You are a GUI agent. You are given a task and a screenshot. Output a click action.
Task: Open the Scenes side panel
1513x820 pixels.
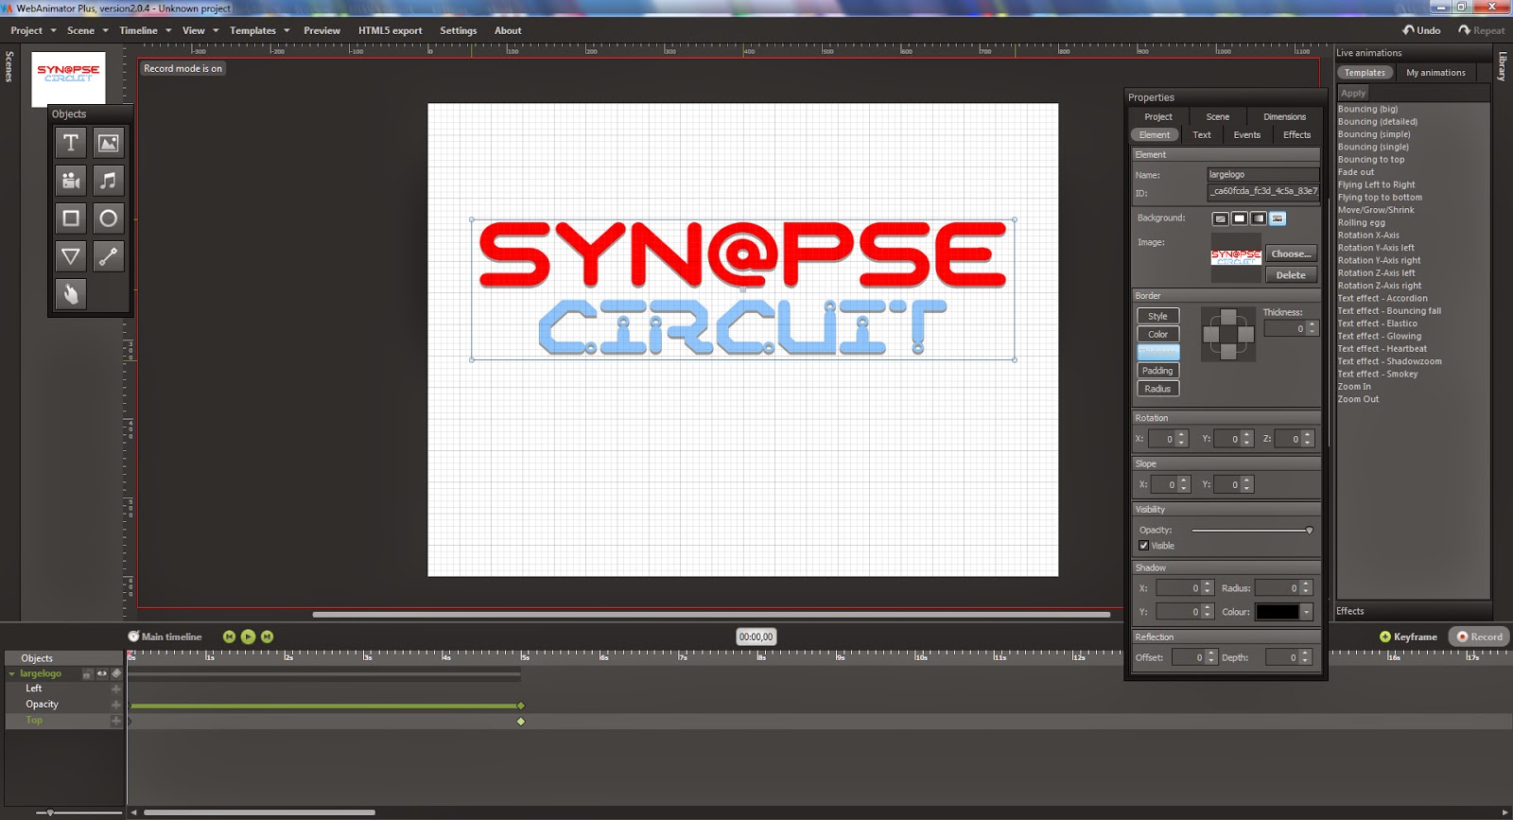point(9,66)
